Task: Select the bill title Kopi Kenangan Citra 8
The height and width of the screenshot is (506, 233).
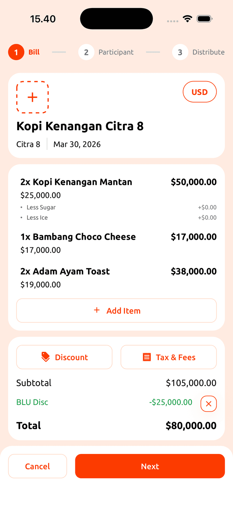Action: click(80, 126)
